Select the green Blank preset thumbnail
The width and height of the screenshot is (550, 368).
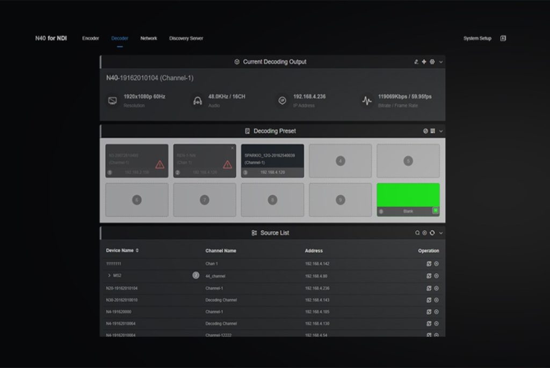coord(408,195)
